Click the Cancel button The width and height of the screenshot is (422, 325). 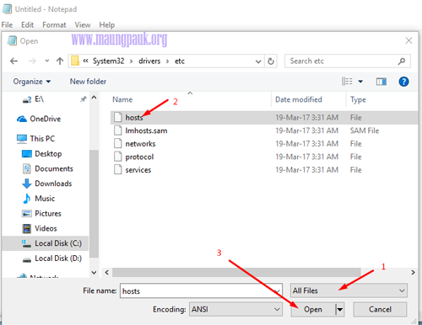pos(380,310)
